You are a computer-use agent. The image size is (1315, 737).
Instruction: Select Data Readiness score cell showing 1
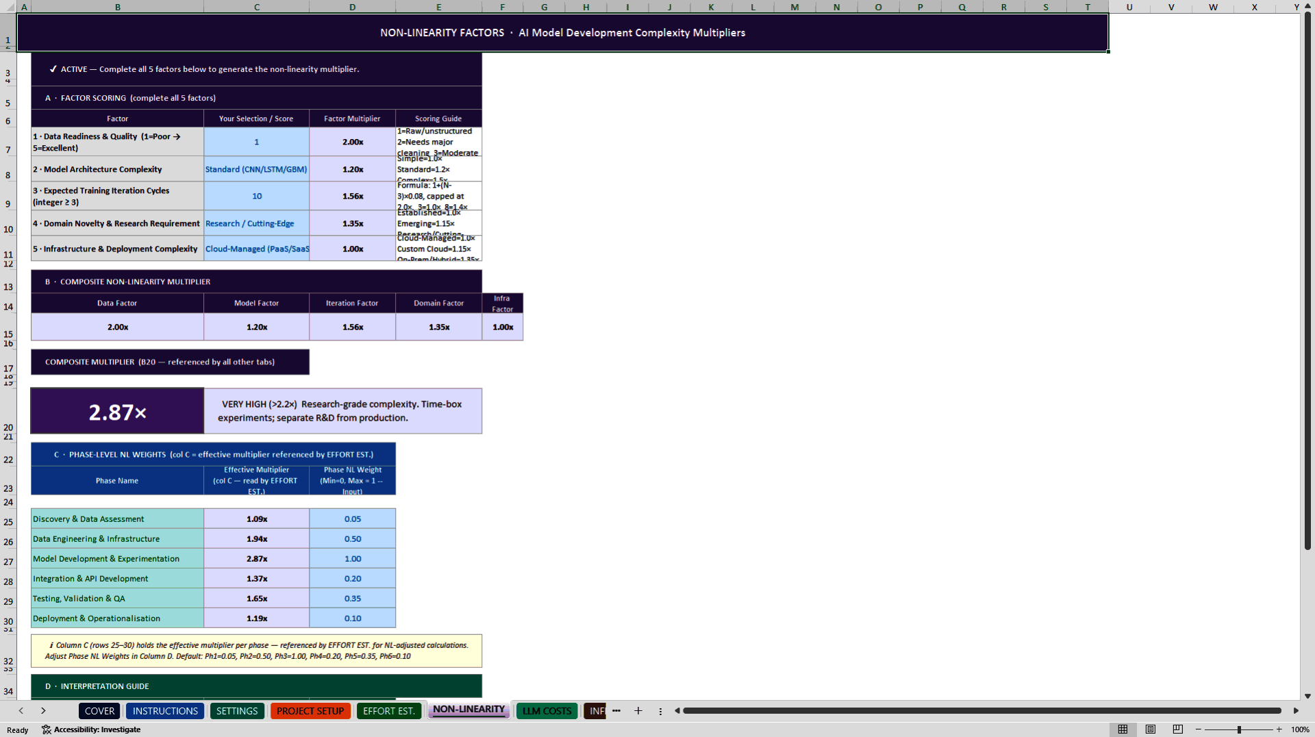[x=256, y=142]
